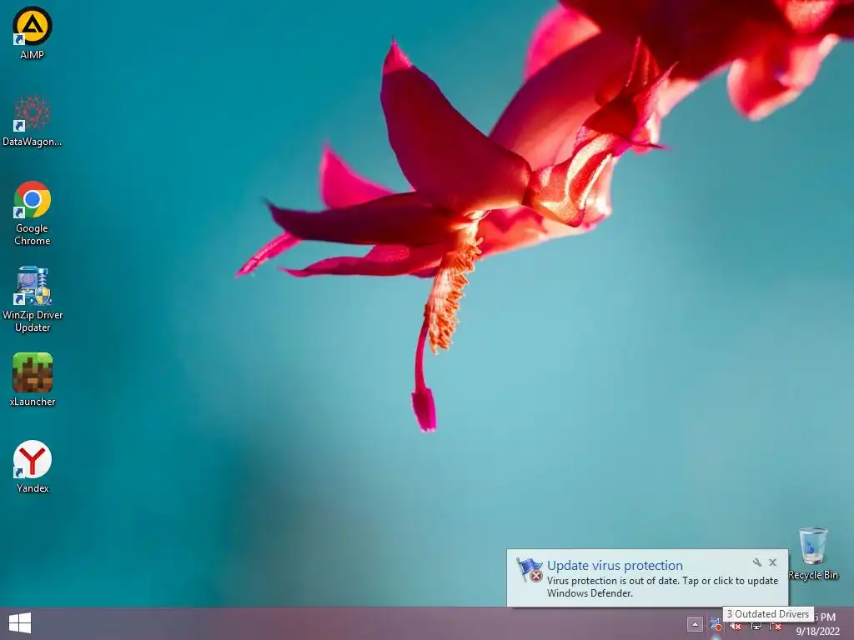Viewport: 854px width, 640px height.
Task: Select the Yandex browser desktop shortcut
Action: 33,467
